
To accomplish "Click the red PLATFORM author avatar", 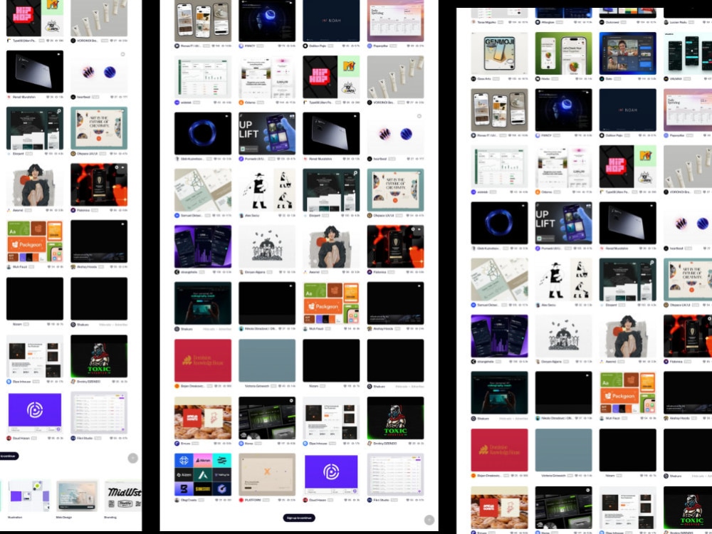I will [x=241, y=500].
